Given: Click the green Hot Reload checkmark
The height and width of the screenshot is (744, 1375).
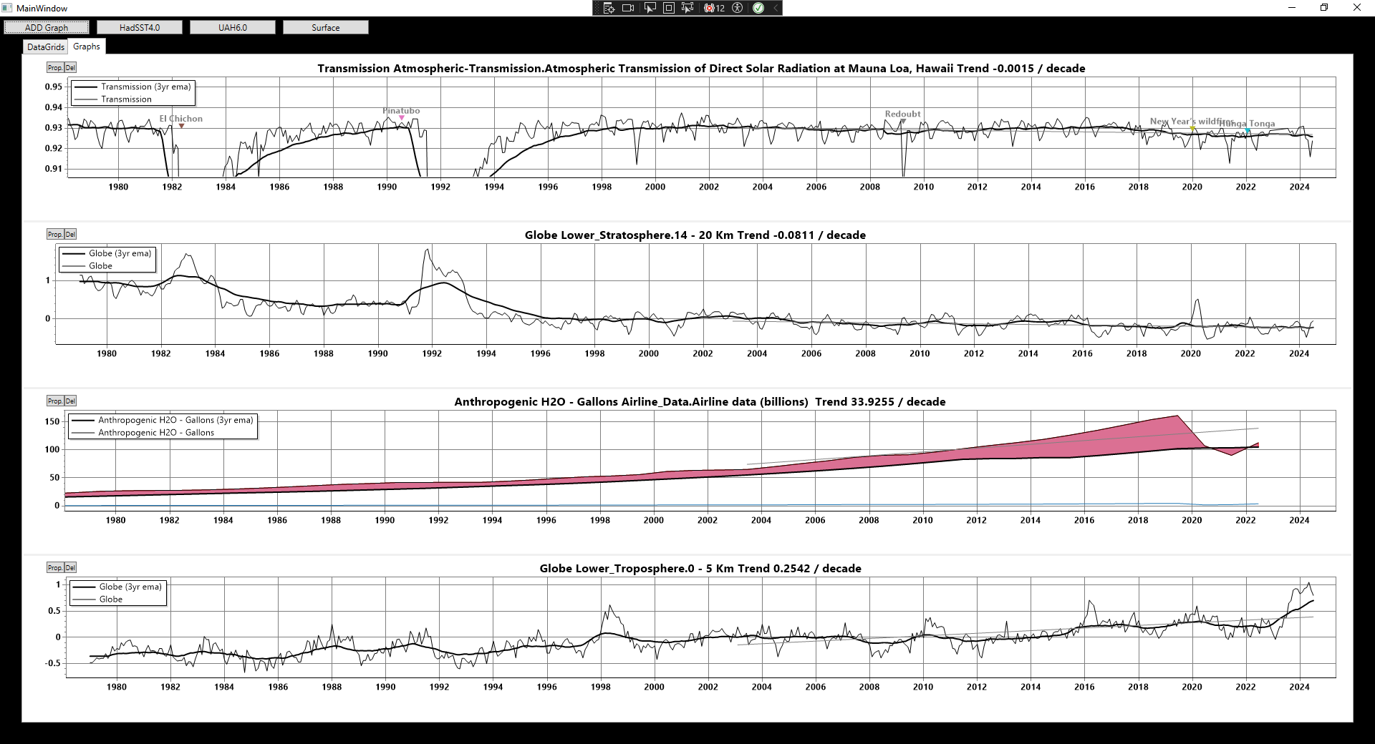Looking at the screenshot, I should [758, 8].
